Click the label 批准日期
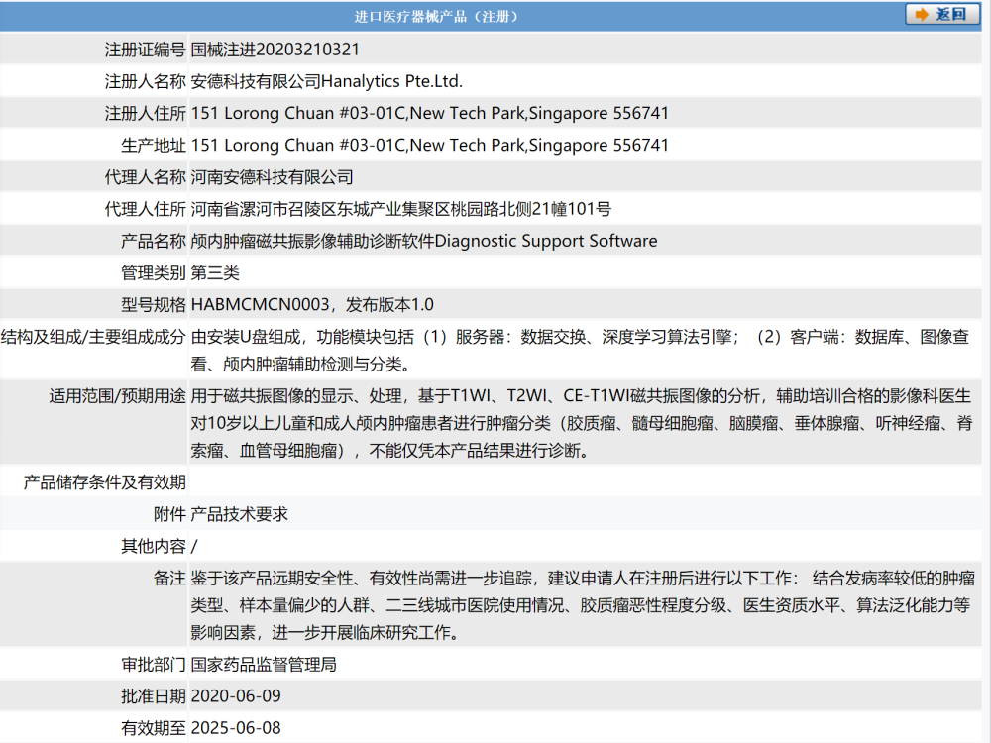Screen dimensions: 991x743 click(153, 696)
